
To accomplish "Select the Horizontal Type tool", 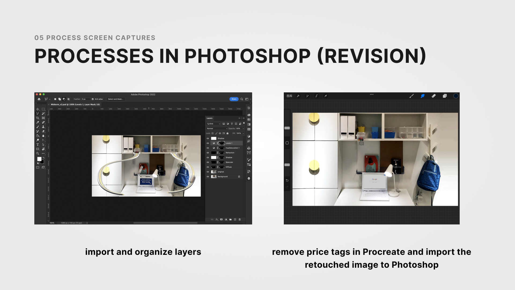I will coord(38,144).
